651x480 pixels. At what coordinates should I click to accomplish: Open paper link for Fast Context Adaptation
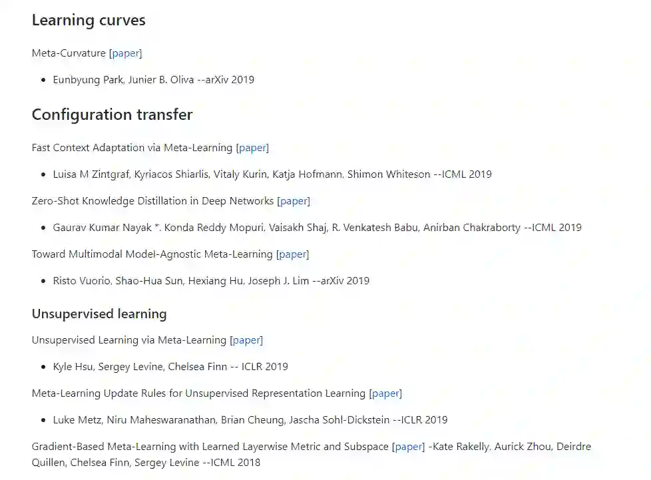tap(253, 148)
